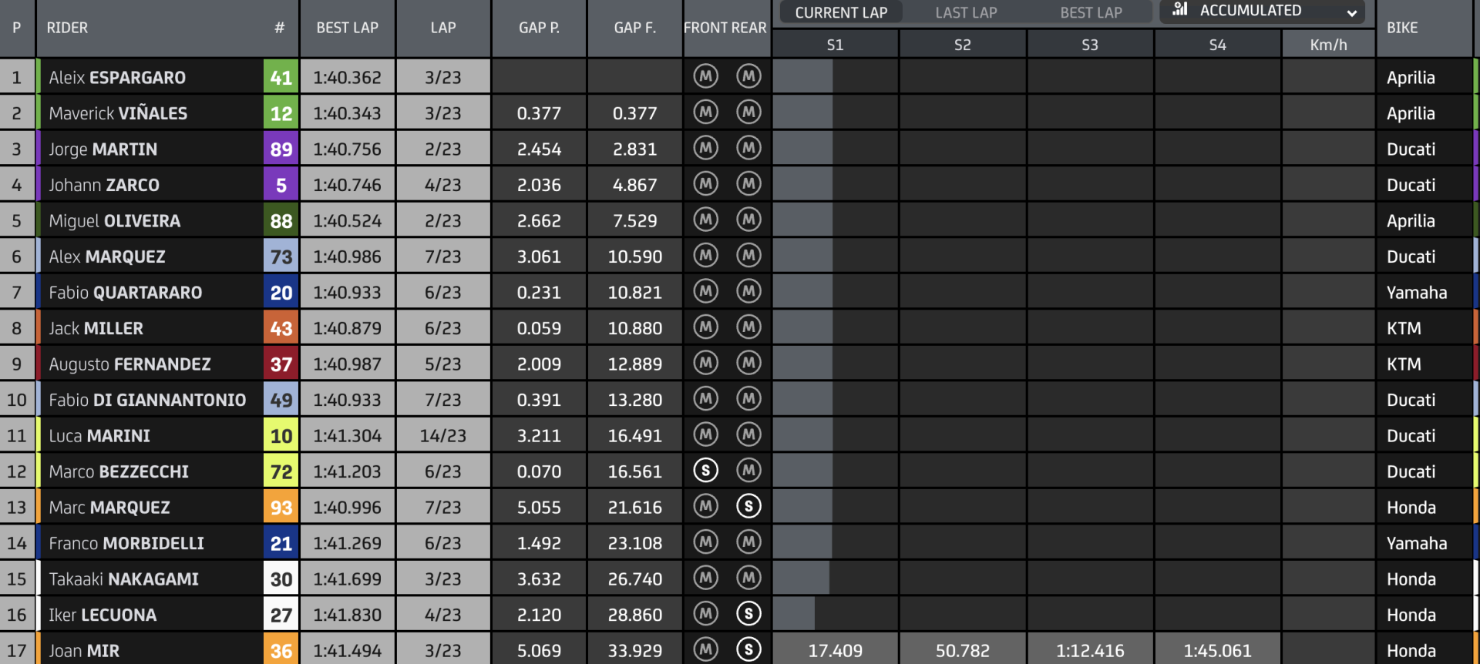This screenshot has width=1480, height=664.
Task: Click the RIDER column header
Action: 67,28
